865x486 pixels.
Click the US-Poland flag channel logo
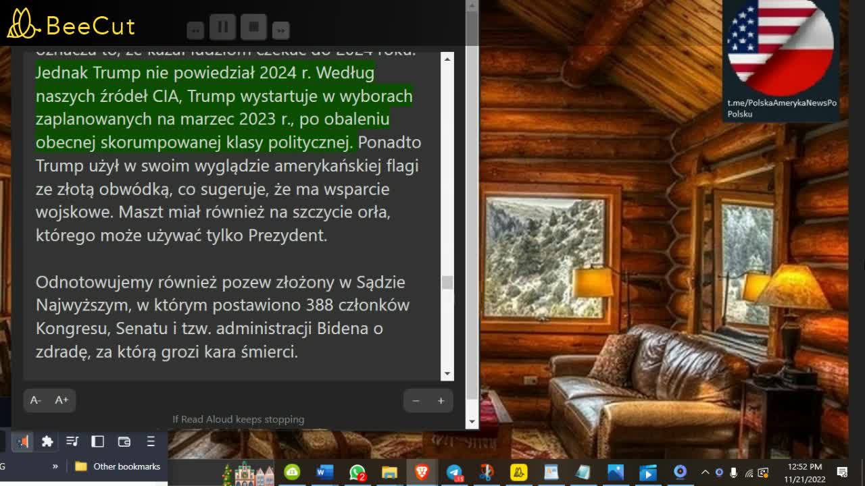[x=781, y=47]
